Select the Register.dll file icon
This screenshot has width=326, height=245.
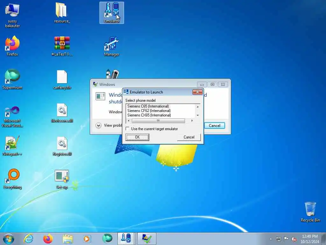(62, 146)
